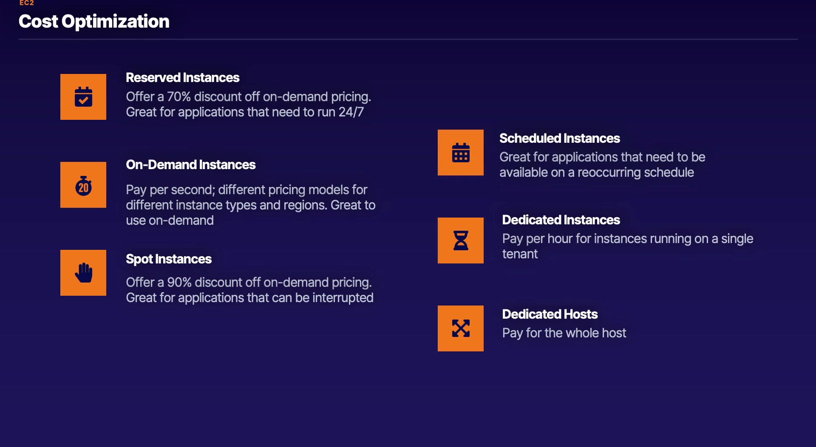Select the On-Demand Instances heading
The width and height of the screenshot is (816, 447).
(x=191, y=165)
